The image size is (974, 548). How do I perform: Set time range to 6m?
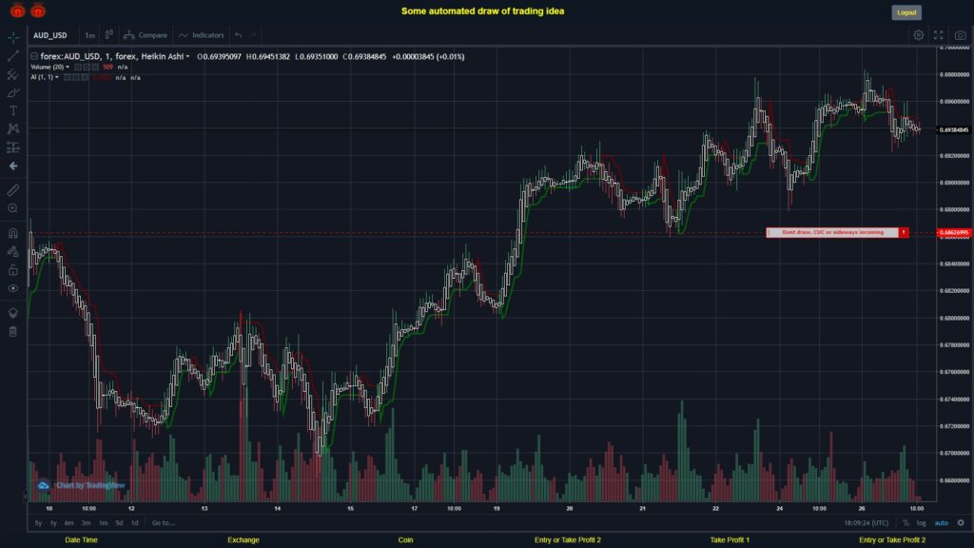(x=68, y=523)
